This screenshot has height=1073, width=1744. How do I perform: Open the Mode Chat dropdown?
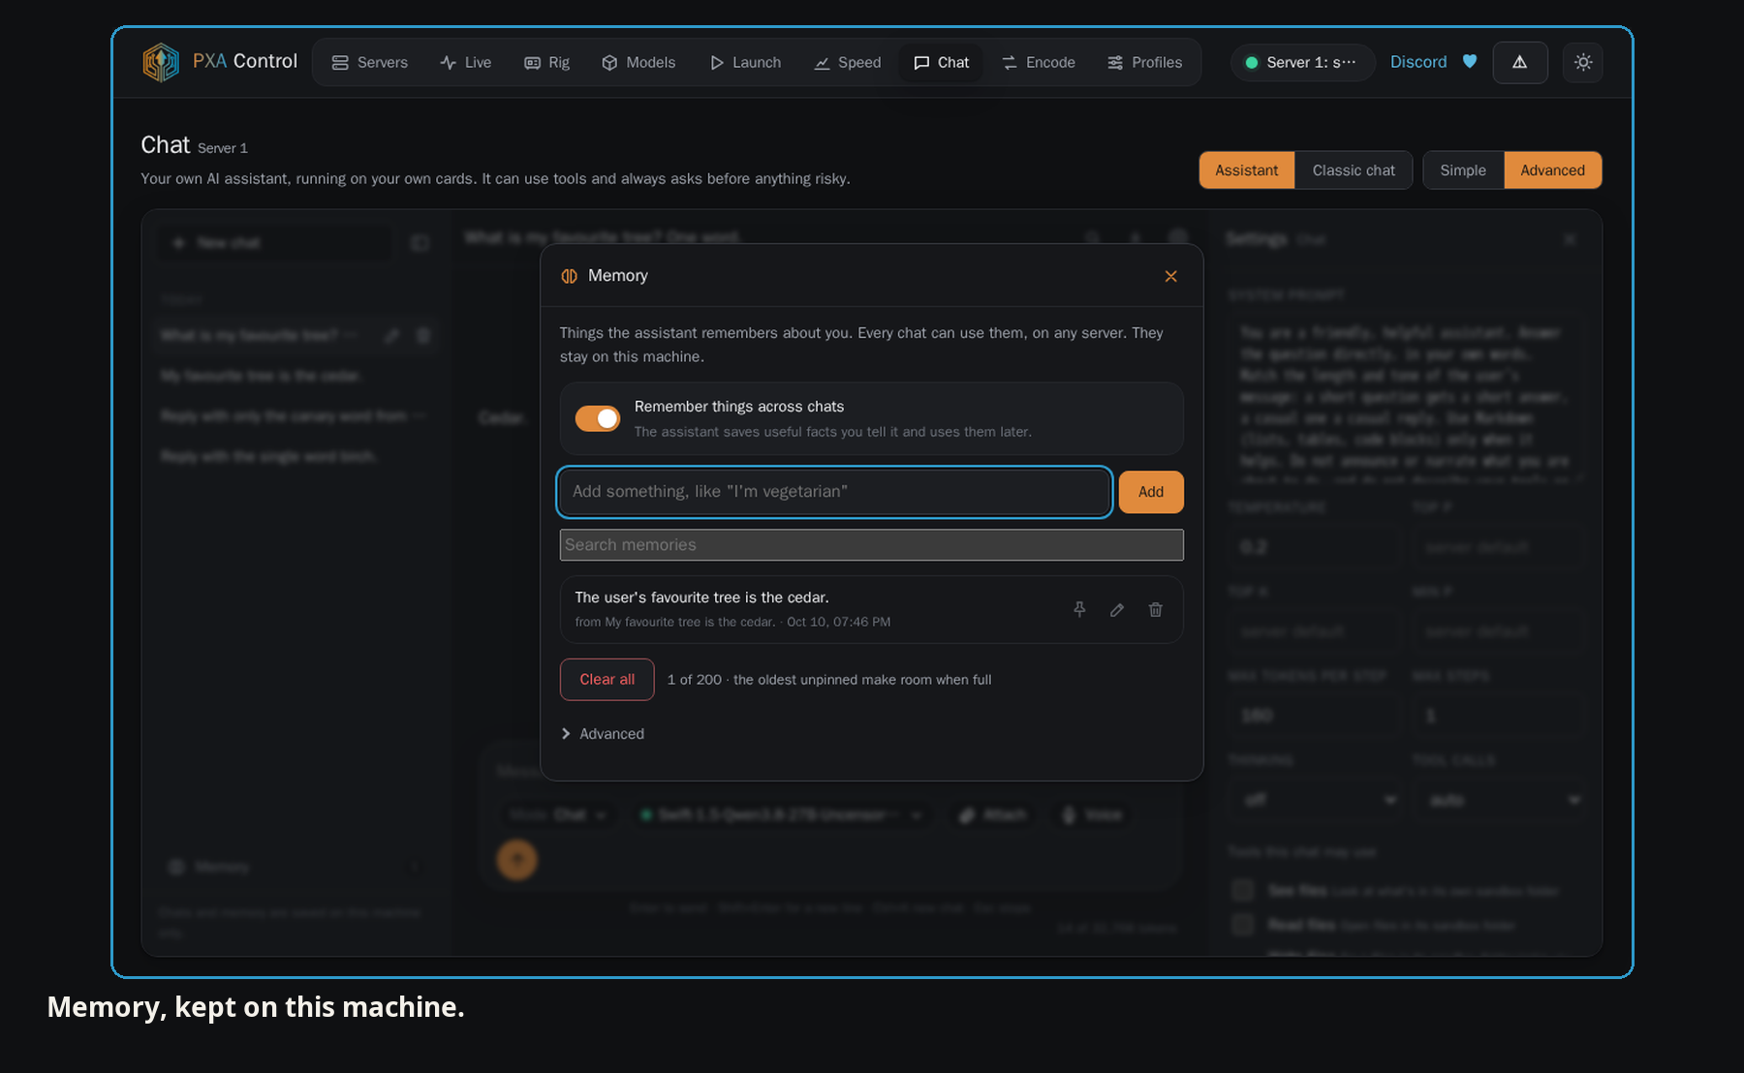tap(558, 815)
